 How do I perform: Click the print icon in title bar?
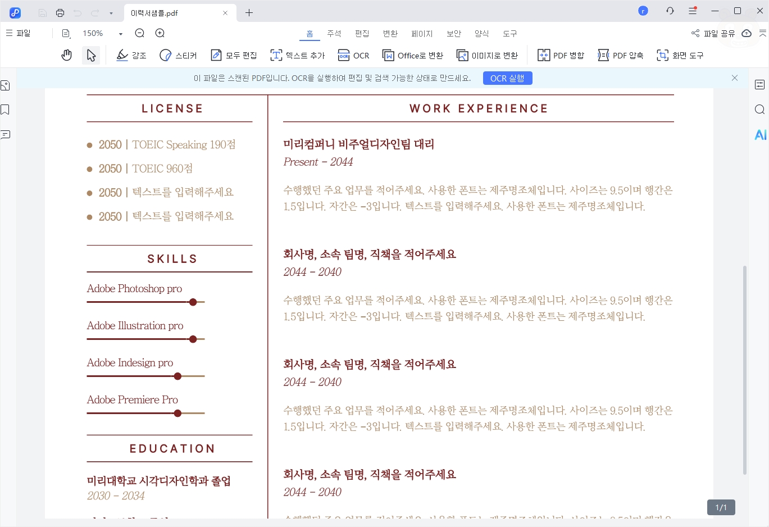coord(60,12)
